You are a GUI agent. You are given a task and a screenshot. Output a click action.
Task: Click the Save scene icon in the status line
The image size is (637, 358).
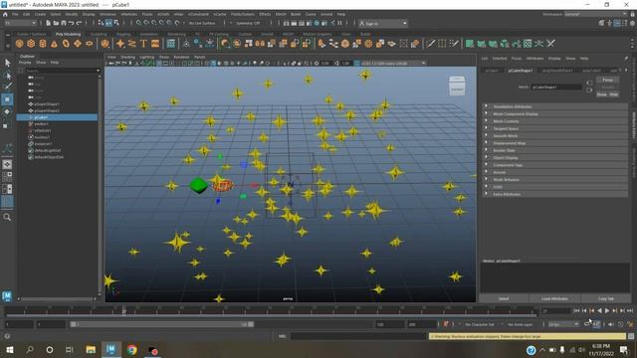(x=64, y=23)
